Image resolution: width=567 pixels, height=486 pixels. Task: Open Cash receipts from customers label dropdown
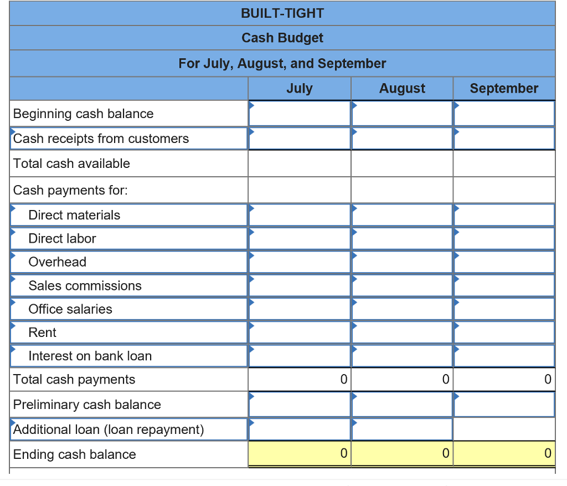click(x=128, y=139)
